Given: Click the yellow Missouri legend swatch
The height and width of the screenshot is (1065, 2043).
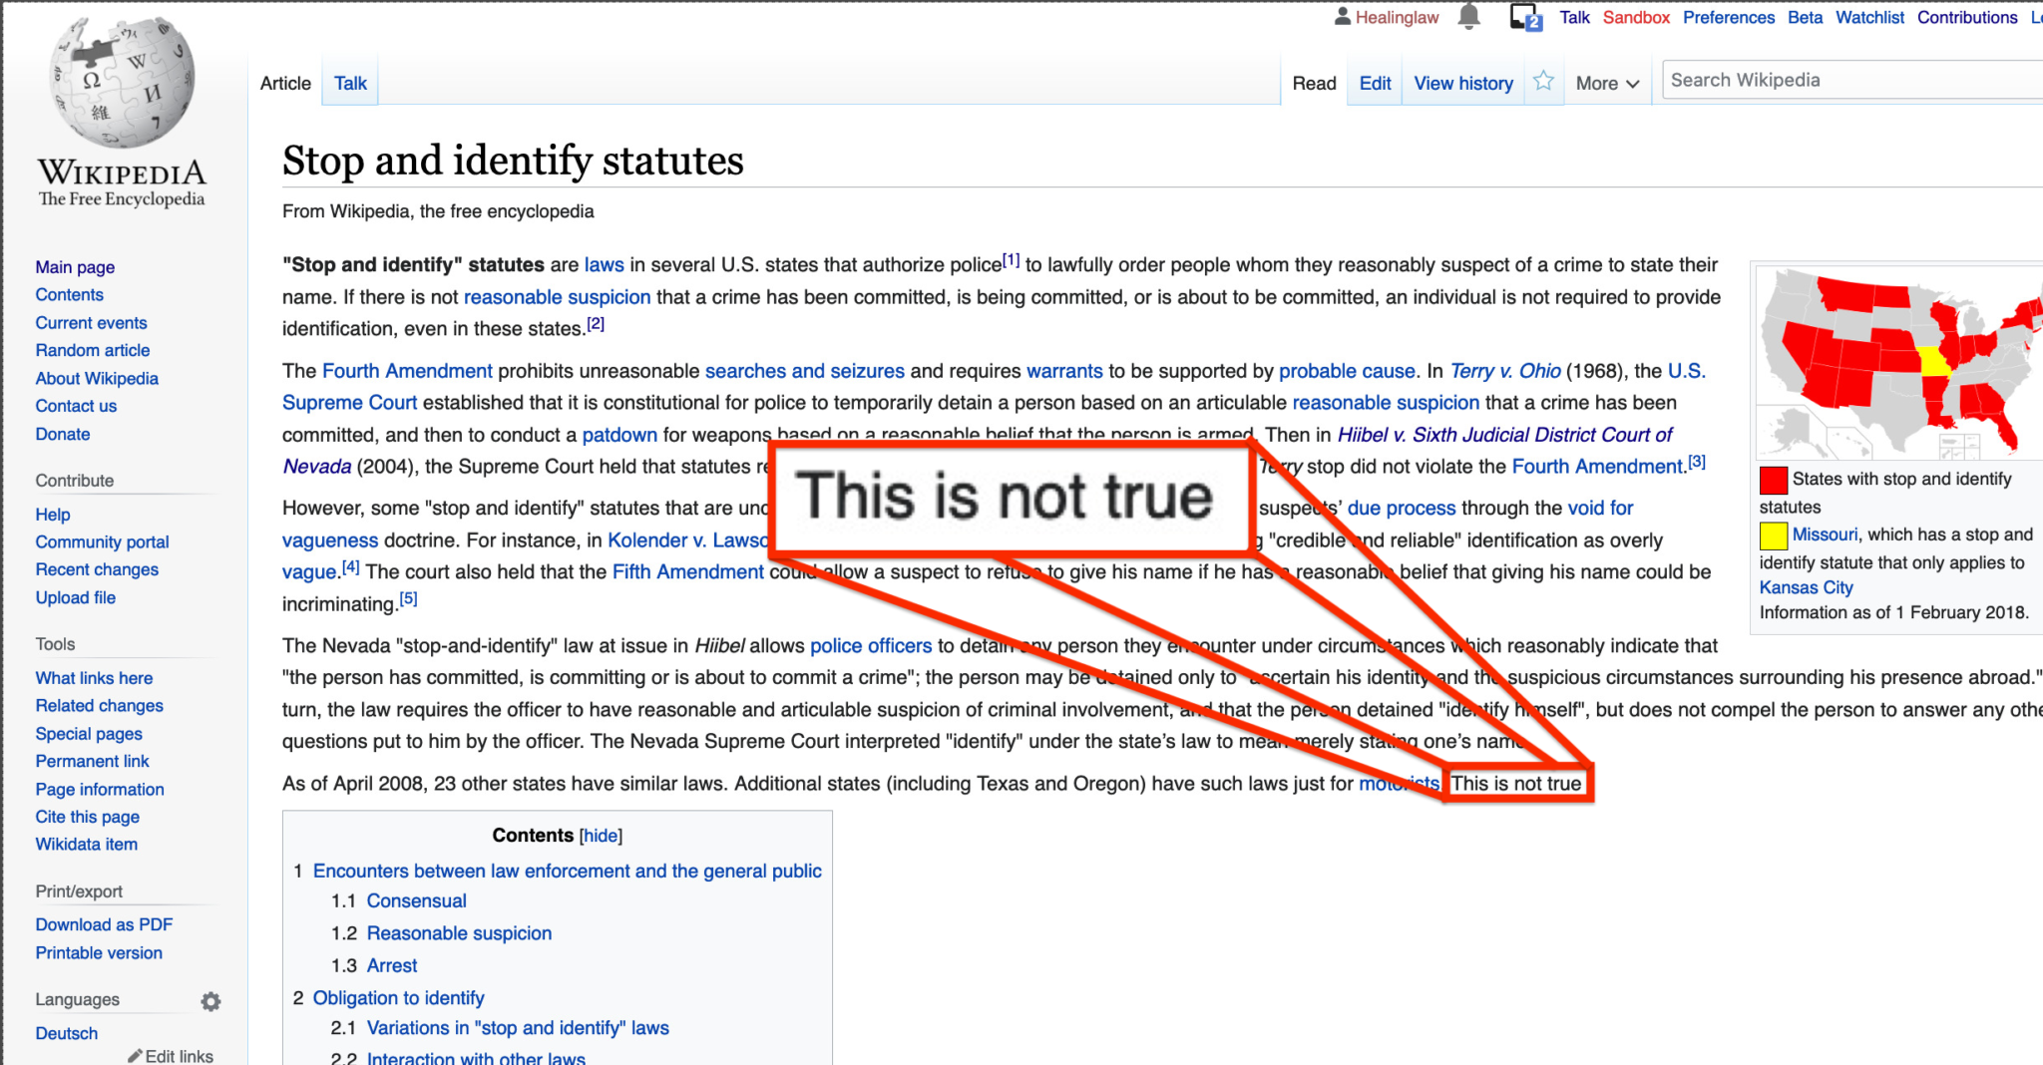Looking at the screenshot, I should pyautogui.click(x=1773, y=536).
